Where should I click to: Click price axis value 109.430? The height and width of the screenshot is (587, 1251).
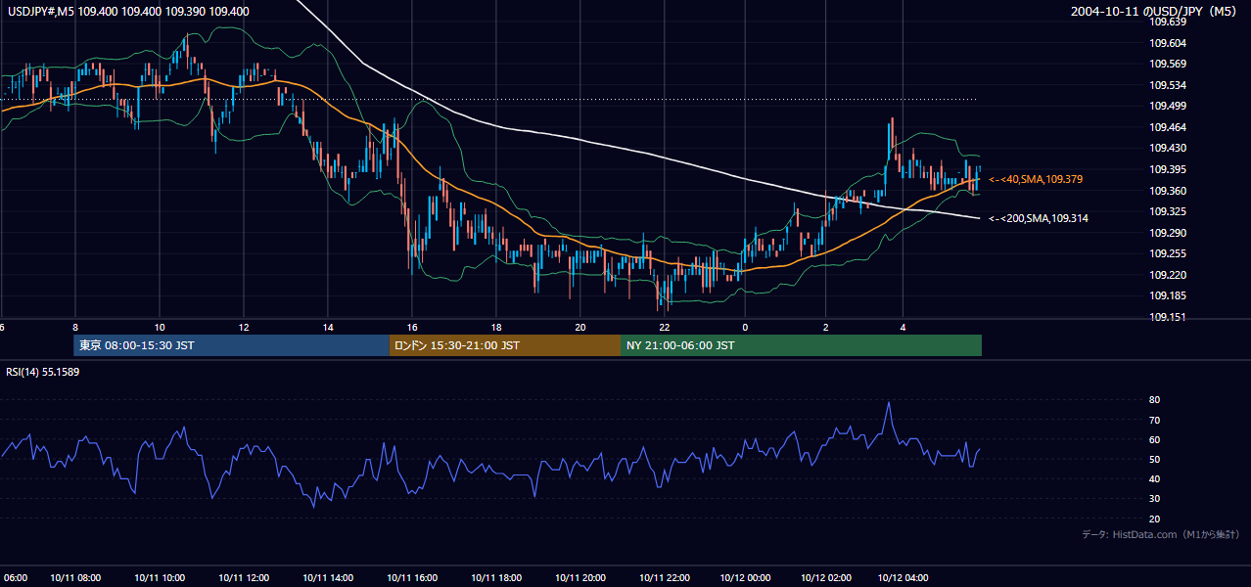pos(1169,149)
